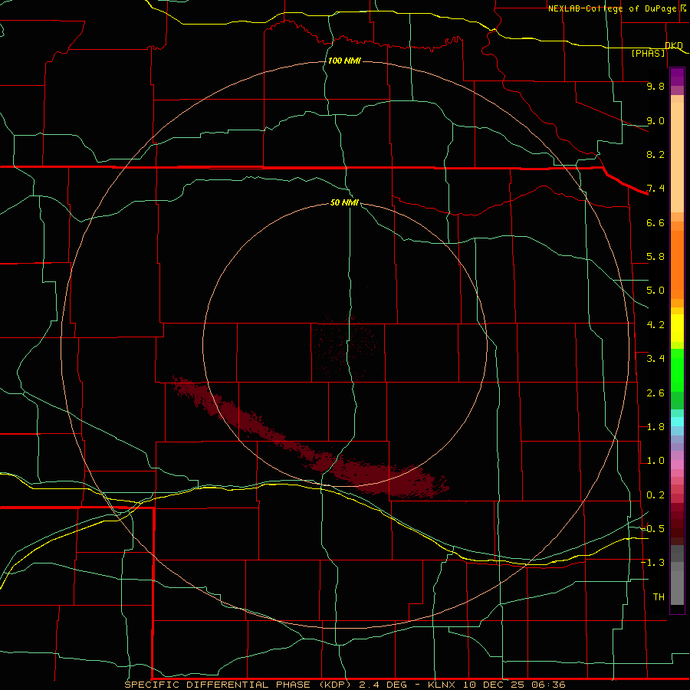Click the 9.0 scale value
Viewport: 690px width, 690px height.
coord(655,120)
